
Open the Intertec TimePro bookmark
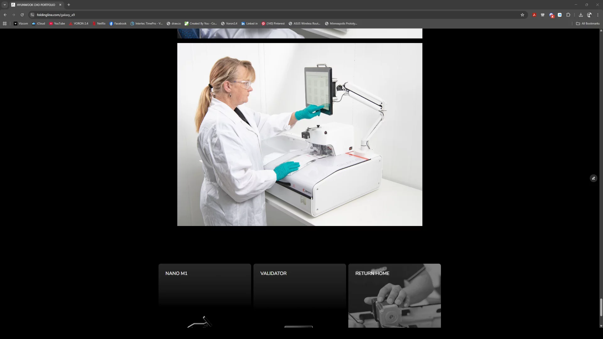point(146,24)
